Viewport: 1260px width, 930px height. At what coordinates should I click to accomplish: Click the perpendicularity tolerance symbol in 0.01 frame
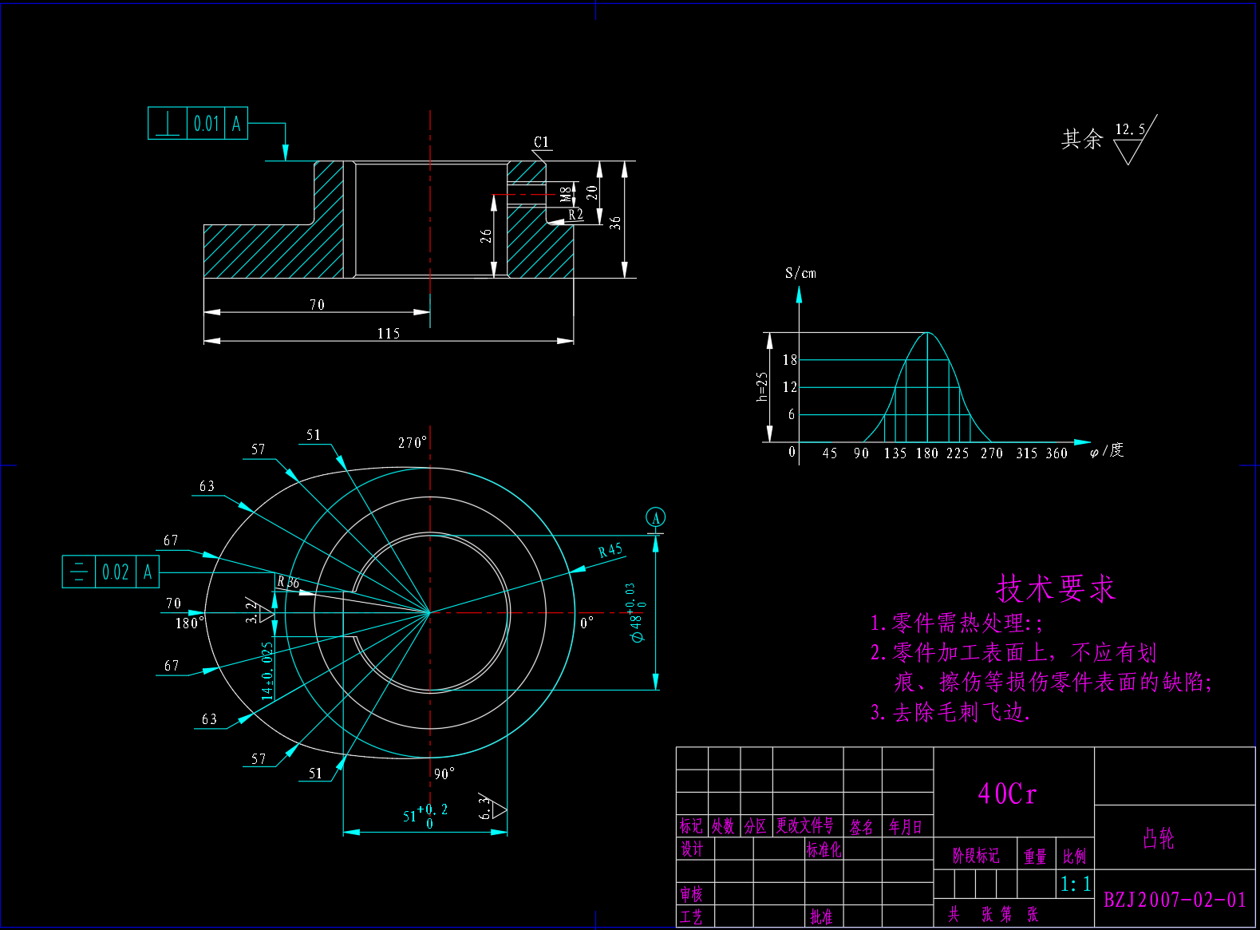tap(167, 124)
